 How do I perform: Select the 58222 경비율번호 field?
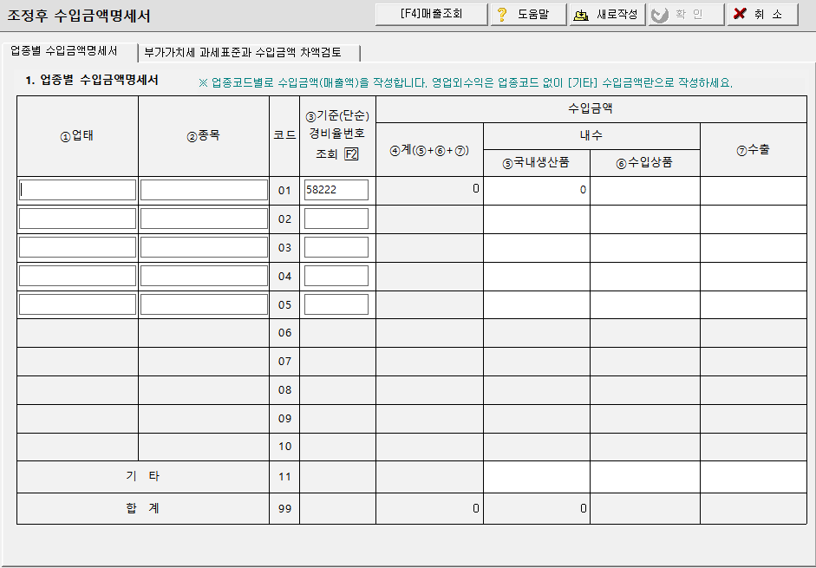point(336,190)
